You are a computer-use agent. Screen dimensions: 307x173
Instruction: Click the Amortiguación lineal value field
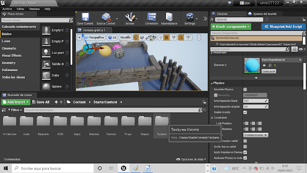256,101
